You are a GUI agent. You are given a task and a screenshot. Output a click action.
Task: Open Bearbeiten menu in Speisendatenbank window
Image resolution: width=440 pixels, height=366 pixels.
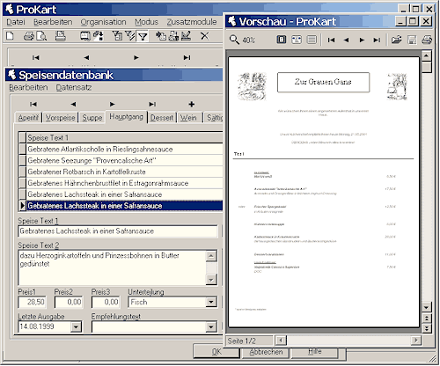coord(28,87)
